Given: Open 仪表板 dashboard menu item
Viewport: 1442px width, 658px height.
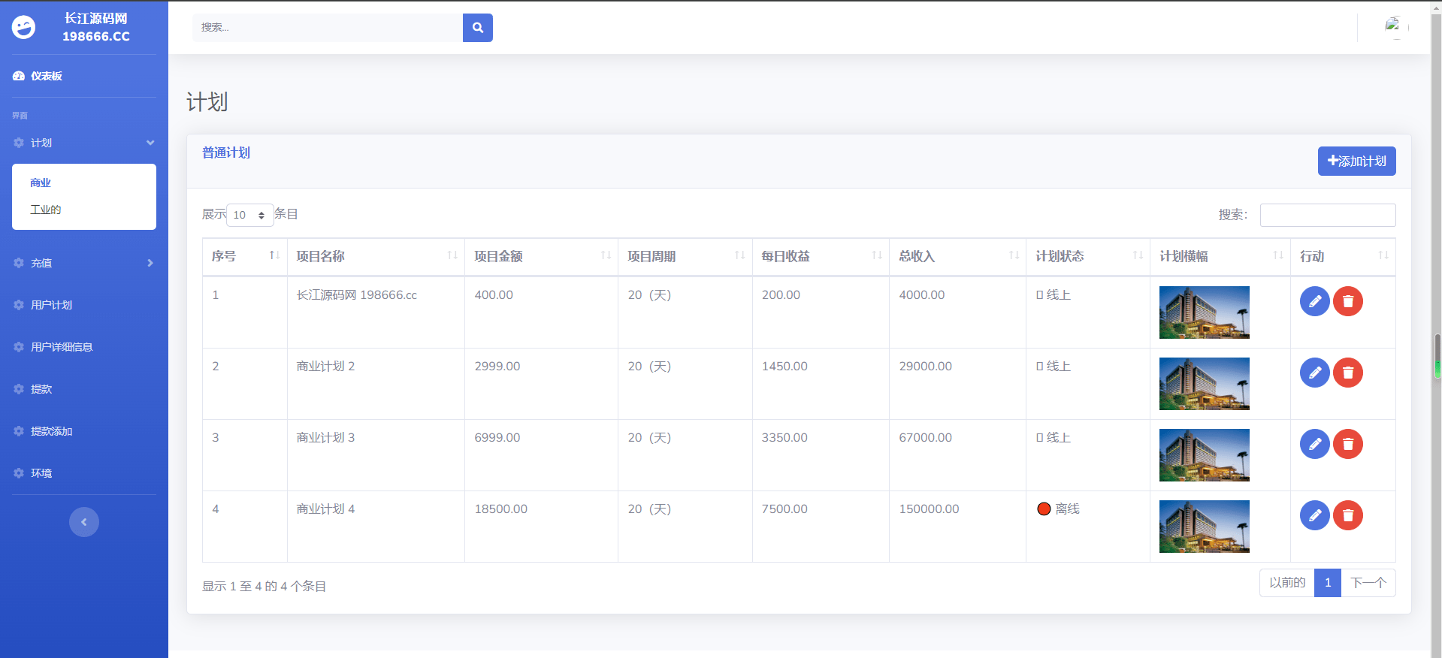Looking at the screenshot, I should [47, 76].
